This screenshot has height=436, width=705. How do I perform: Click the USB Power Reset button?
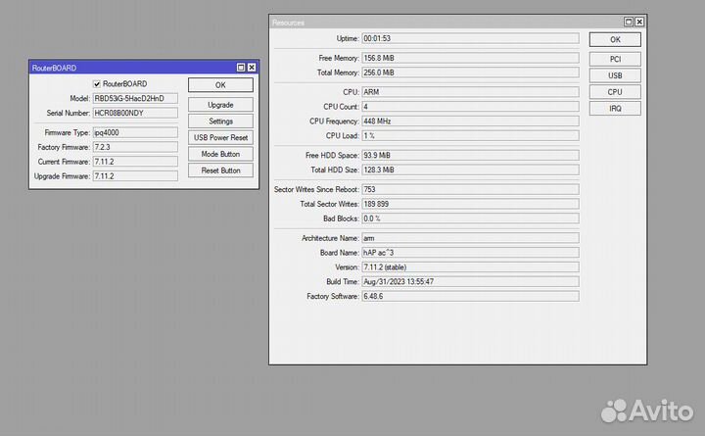[220, 138]
